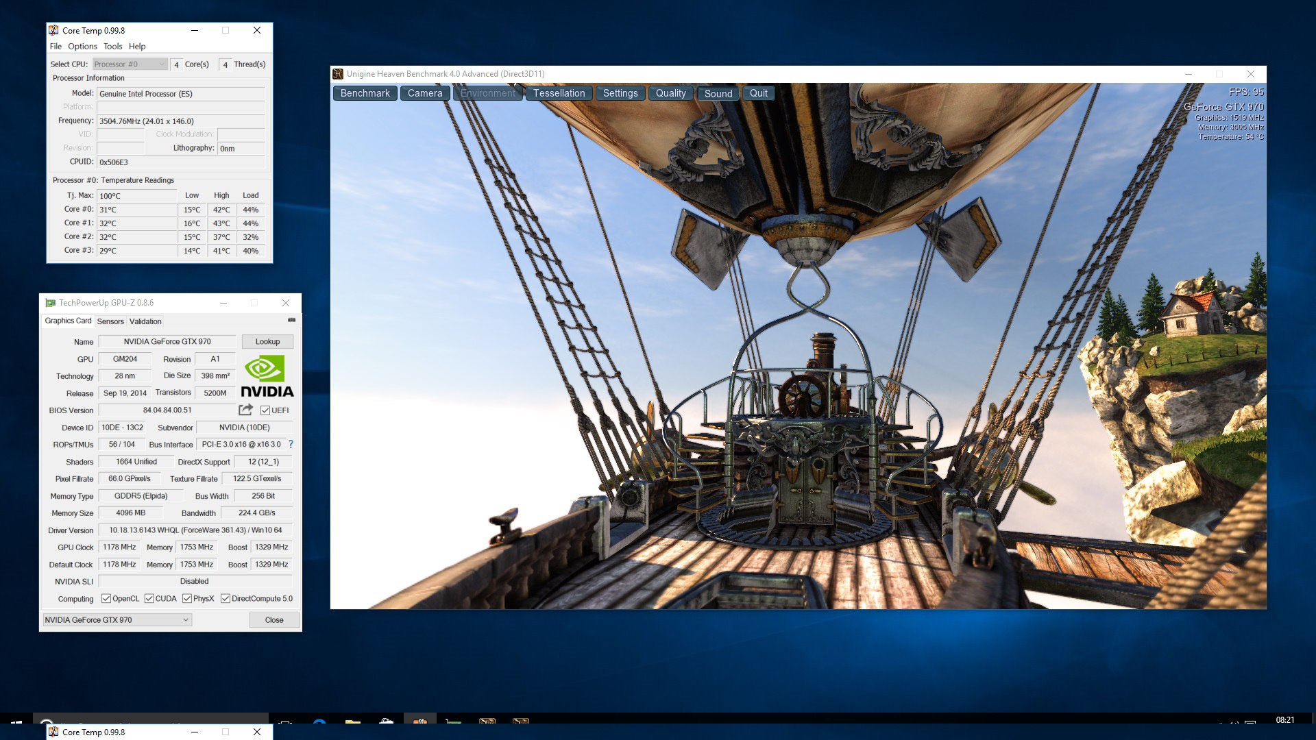The width and height of the screenshot is (1316, 740).
Task: Open Core Temp Help menu
Action: pyautogui.click(x=137, y=47)
